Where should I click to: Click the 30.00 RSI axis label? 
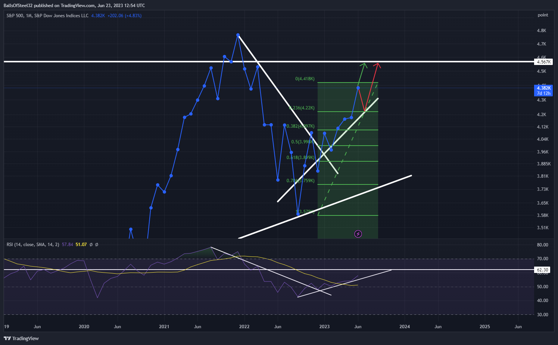(x=543, y=315)
